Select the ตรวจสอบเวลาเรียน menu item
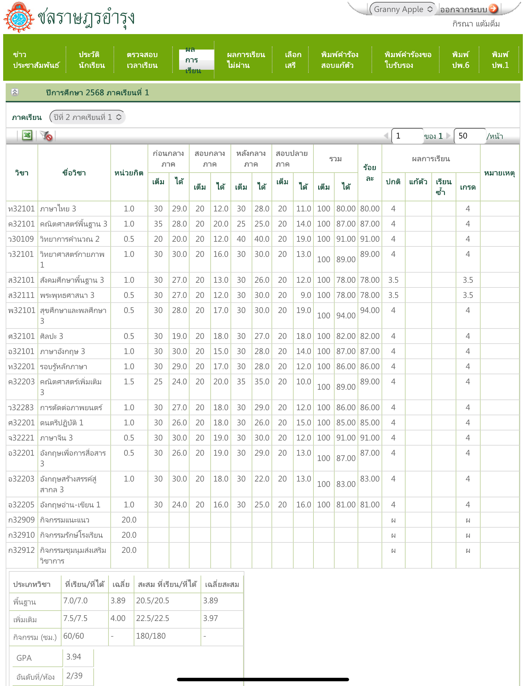 [142, 60]
